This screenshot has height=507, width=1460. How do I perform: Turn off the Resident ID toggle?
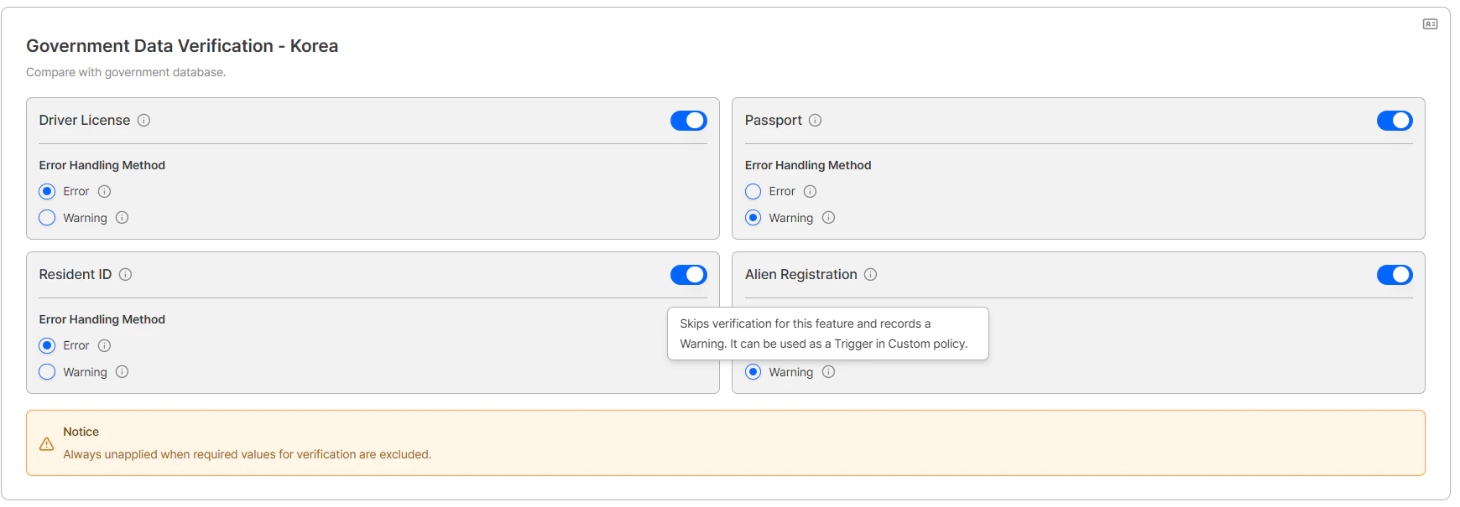(689, 275)
